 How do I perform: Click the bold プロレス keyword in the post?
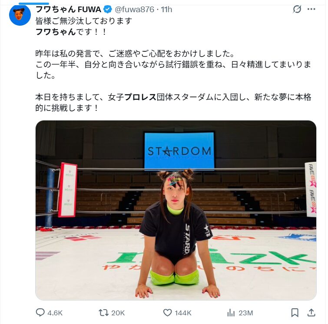[140, 97]
